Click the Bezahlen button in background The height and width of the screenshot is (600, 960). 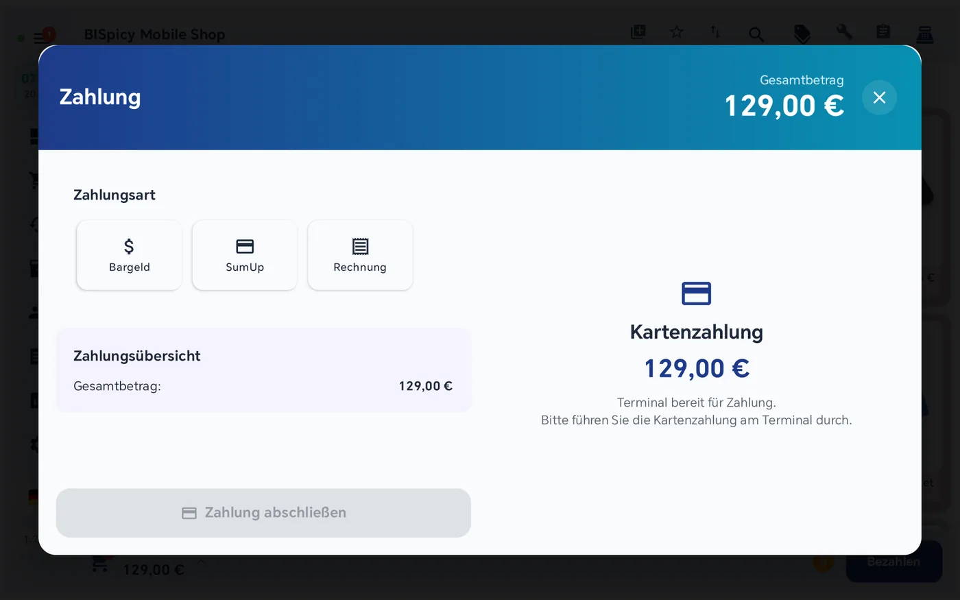click(893, 562)
